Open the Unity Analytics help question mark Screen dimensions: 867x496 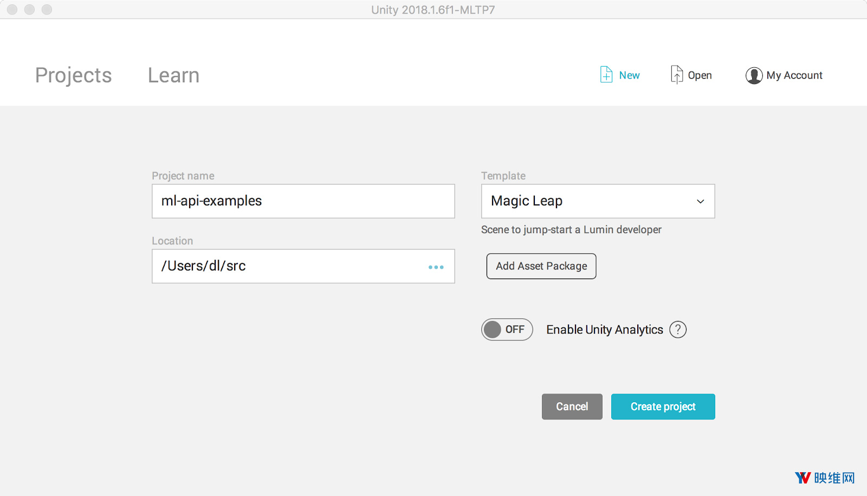point(678,330)
